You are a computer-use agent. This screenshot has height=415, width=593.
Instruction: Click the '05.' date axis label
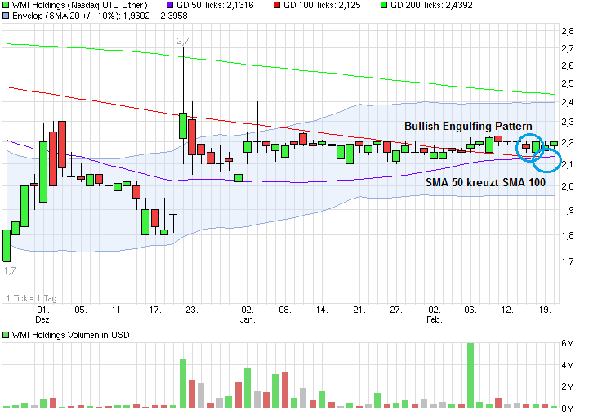coord(81,310)
